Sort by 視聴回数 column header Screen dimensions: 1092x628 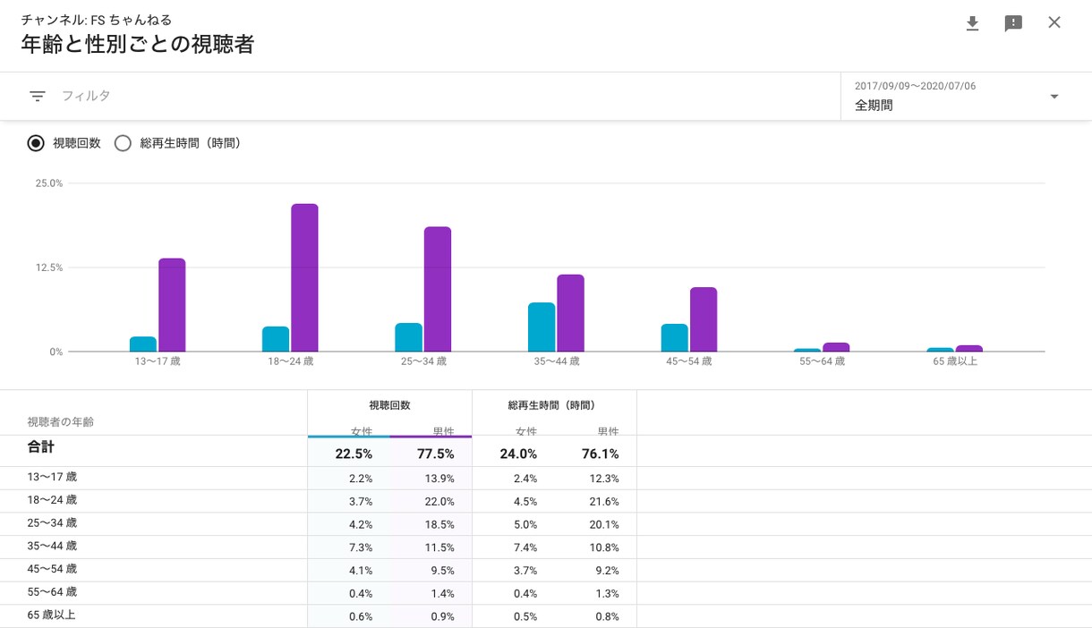(x=389, y=405)
